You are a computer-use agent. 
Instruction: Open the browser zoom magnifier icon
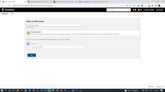tap(127, 6)
